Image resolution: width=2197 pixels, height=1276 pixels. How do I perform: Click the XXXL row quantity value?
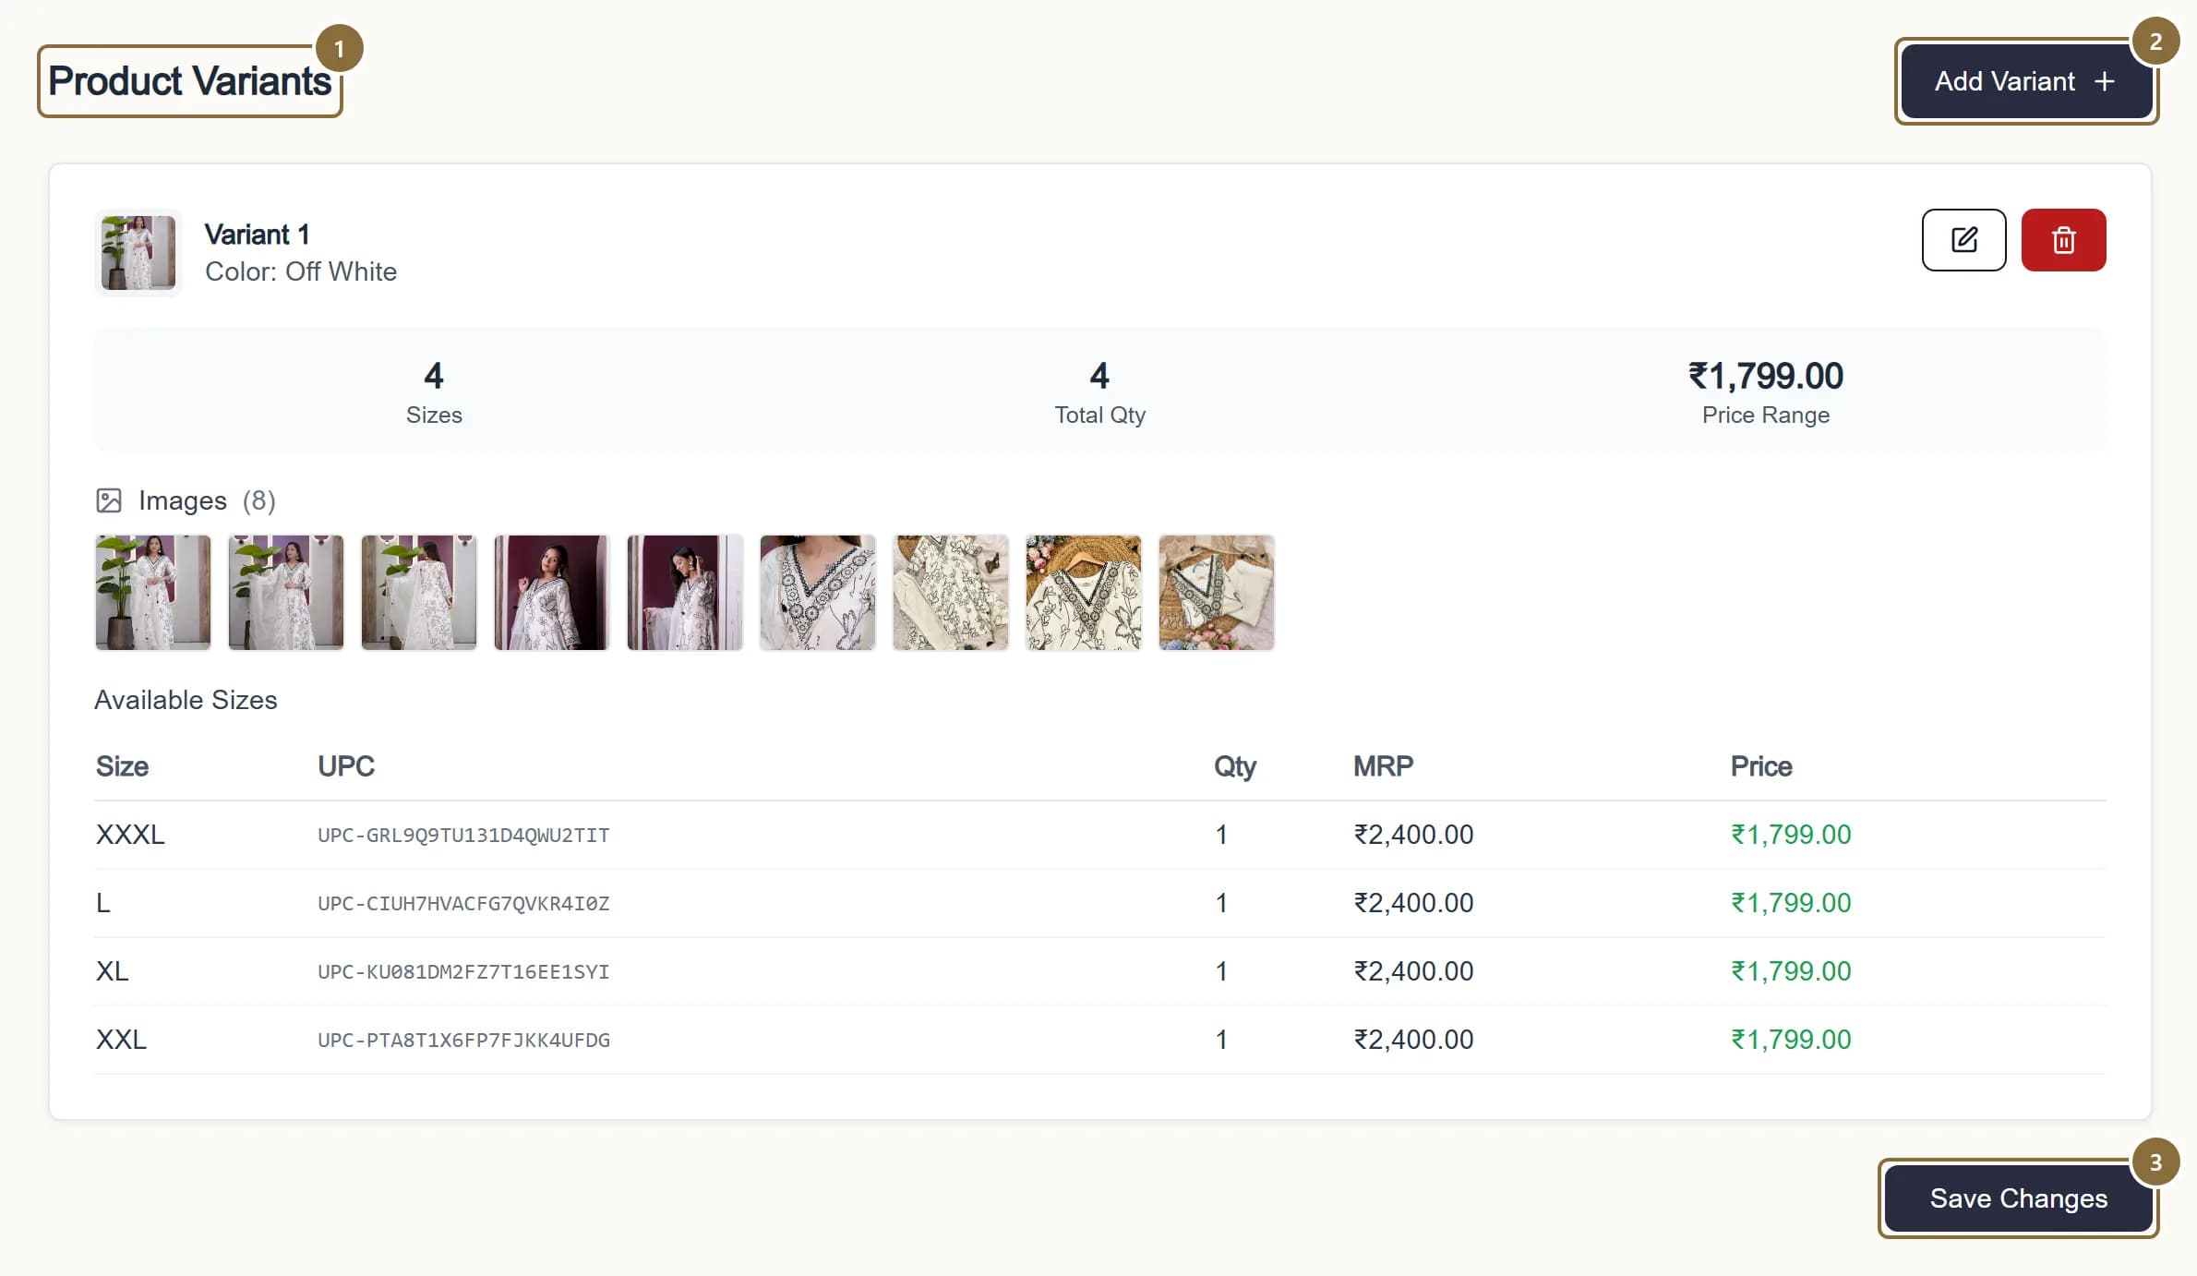click(x=1221, y=835)
